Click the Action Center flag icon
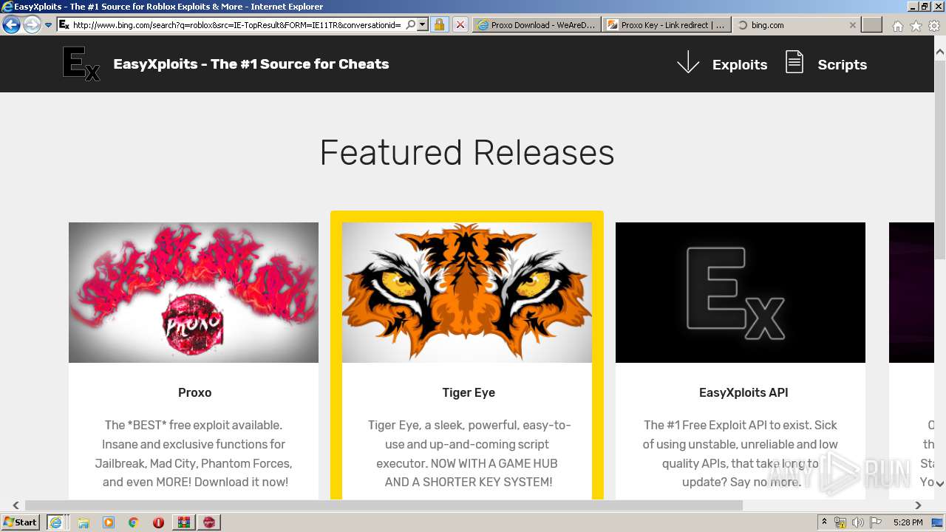946x532 pixels. coord(877,522)
